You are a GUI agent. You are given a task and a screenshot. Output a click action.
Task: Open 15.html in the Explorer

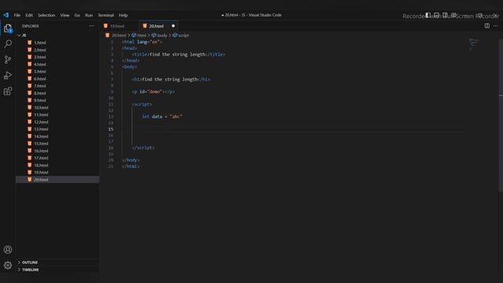click(x=57, y=143)
